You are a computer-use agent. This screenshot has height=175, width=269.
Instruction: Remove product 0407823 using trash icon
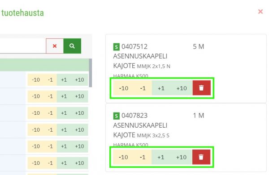click(201, 157)
